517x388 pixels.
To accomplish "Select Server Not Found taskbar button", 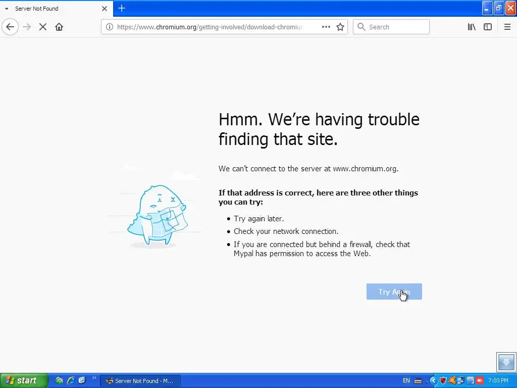I will point(140,381).
